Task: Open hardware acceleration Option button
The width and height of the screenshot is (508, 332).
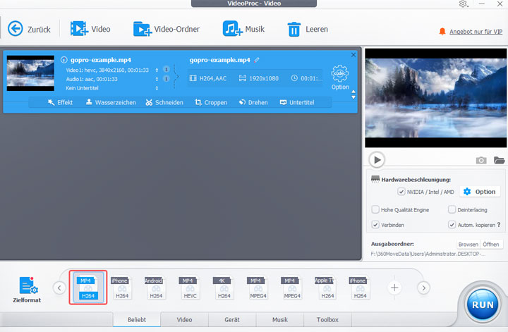Action: tap(480, 192)
